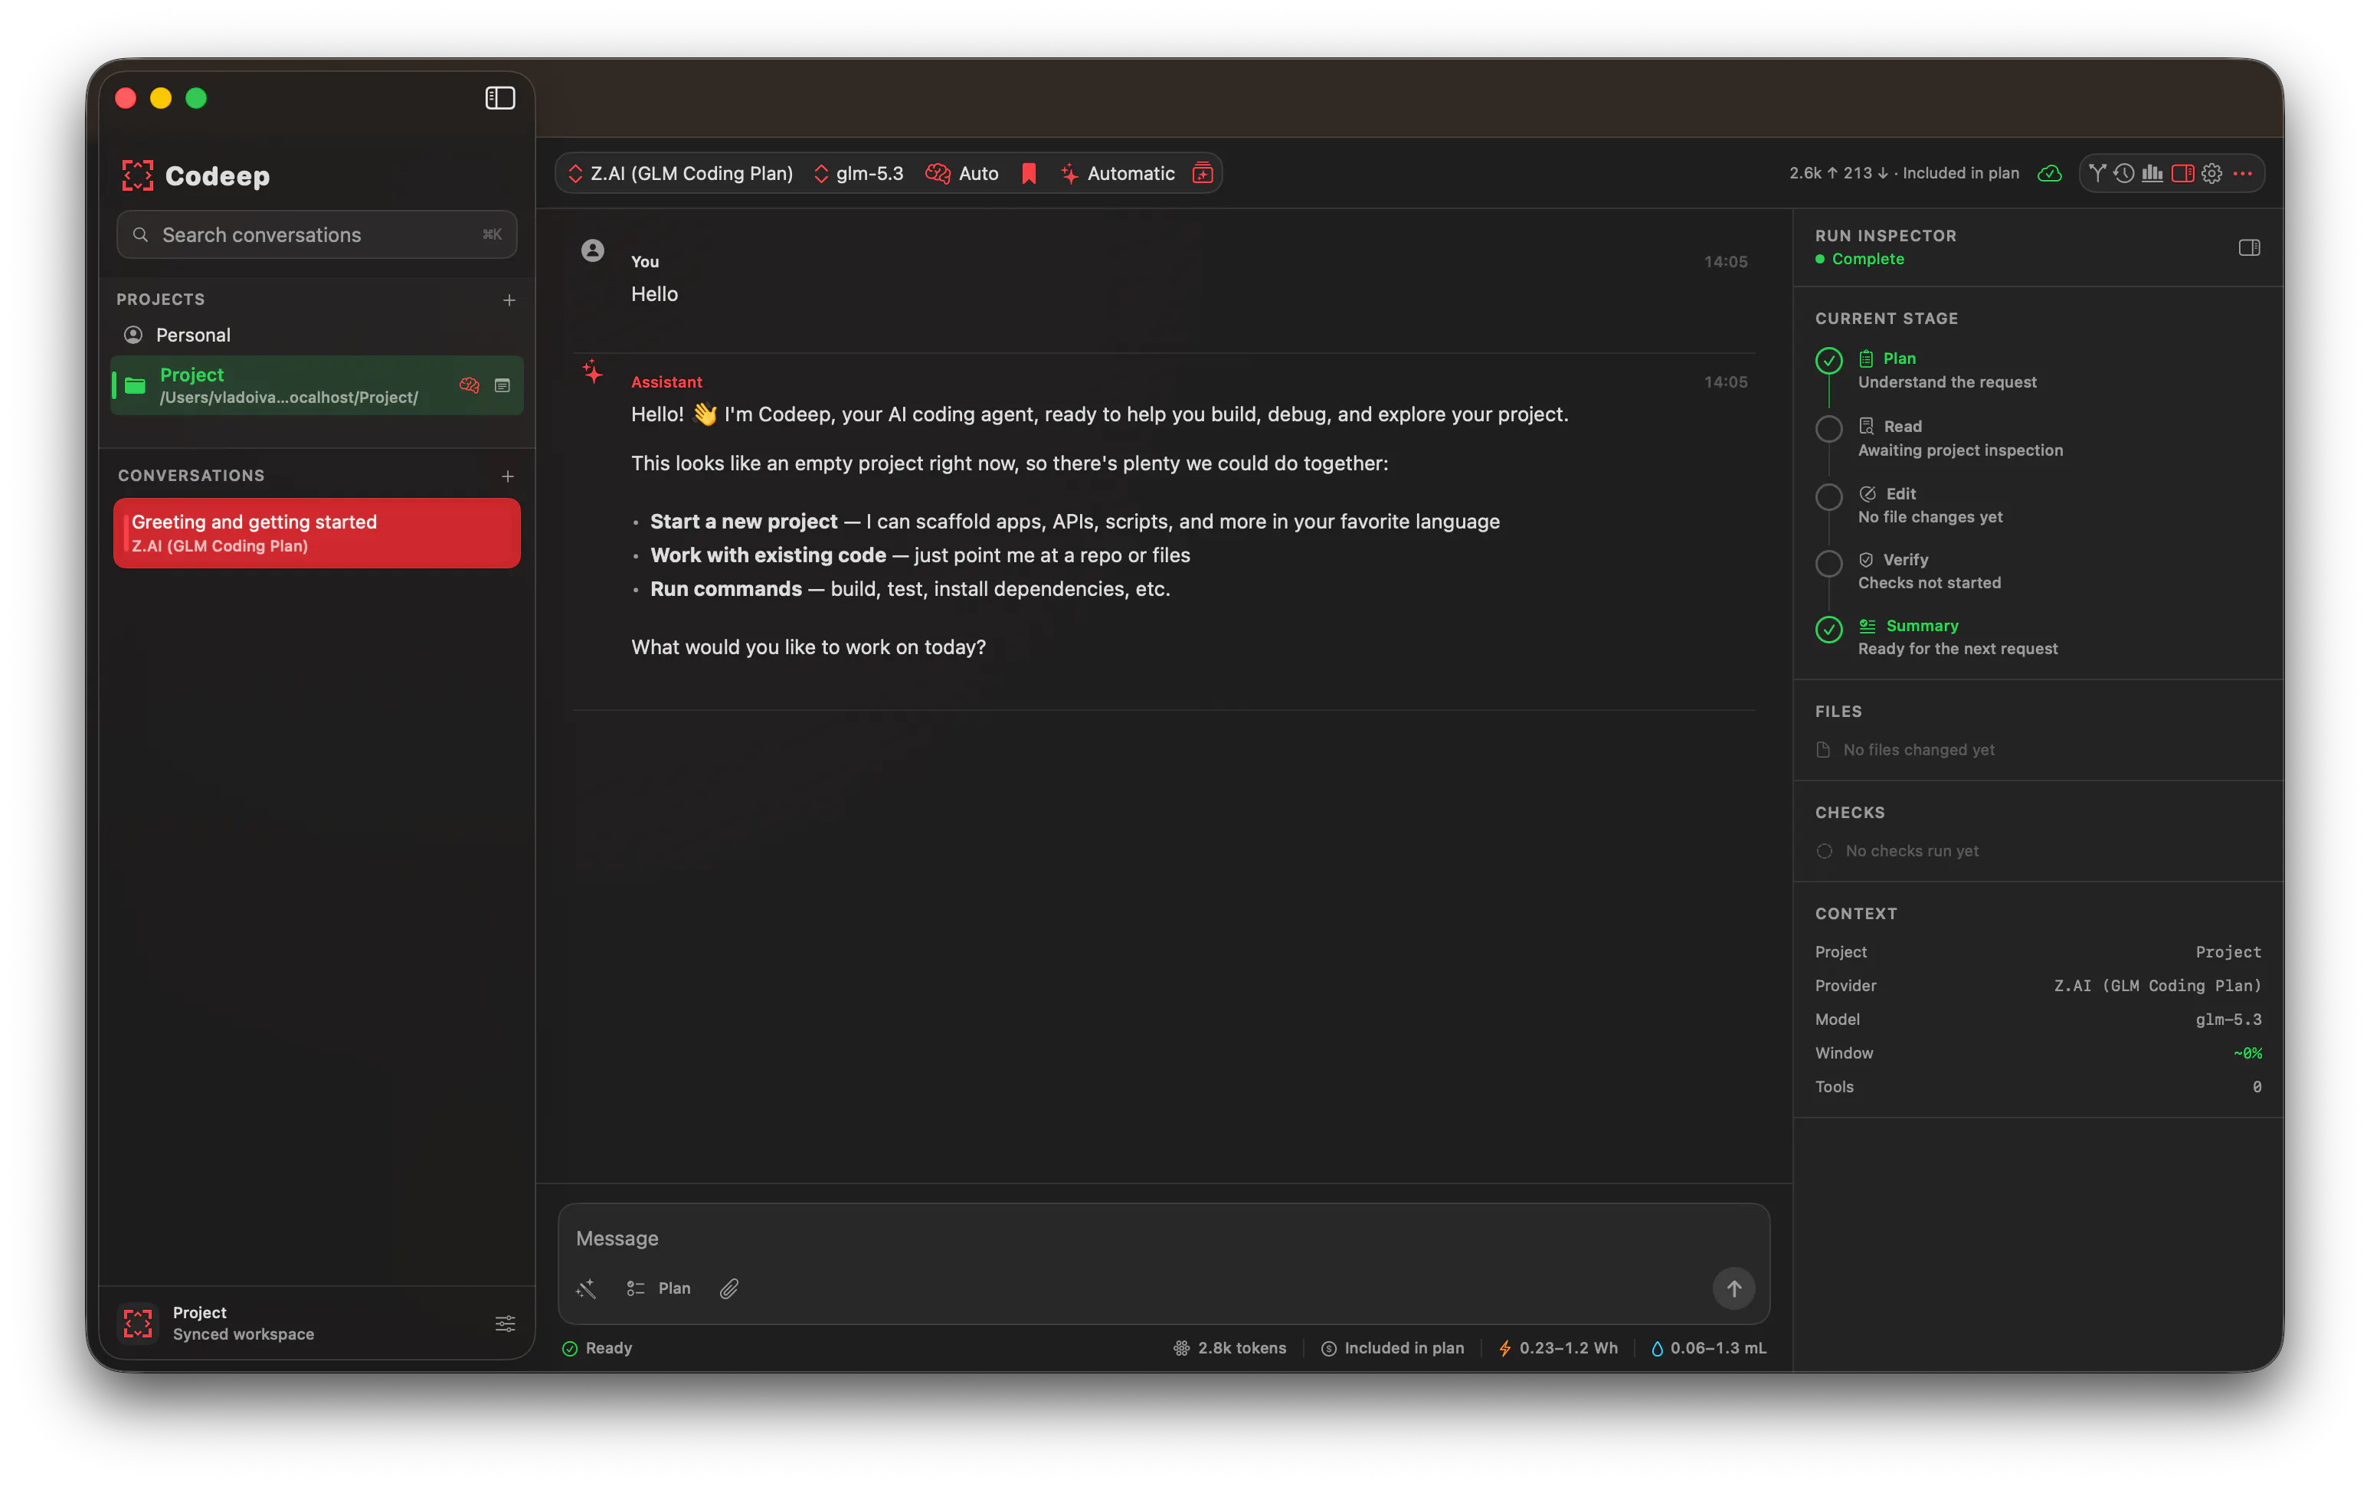Select the Read stage label

point(1904,427)
